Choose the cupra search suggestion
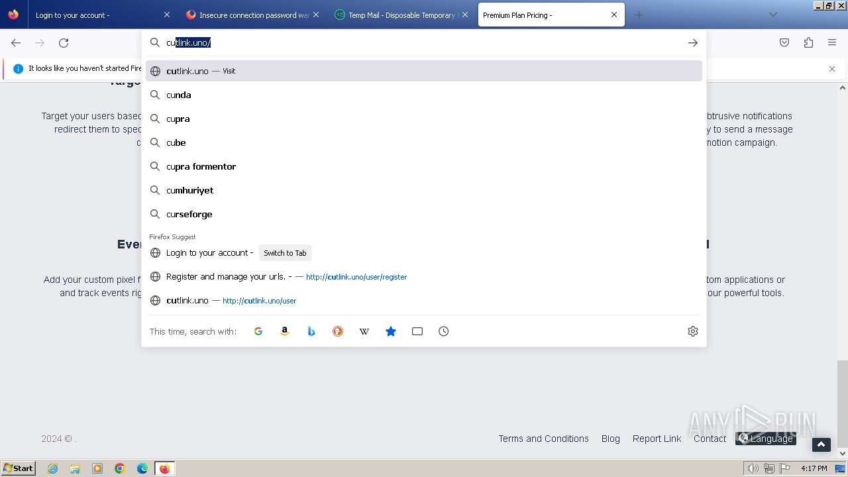848x477 pixels. (x=424, y=119)
